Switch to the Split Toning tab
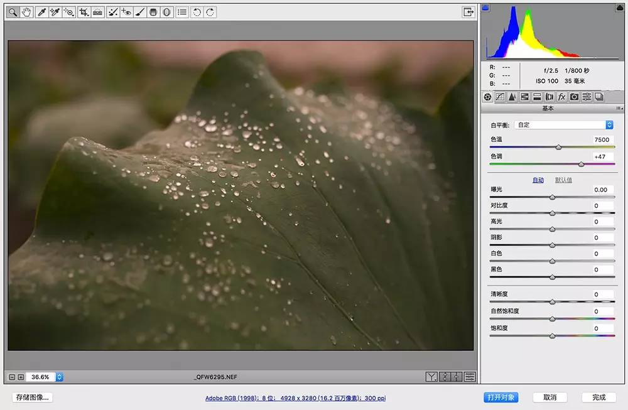Image resolution: width=628 pixels, height=410 pixels. 537,97
